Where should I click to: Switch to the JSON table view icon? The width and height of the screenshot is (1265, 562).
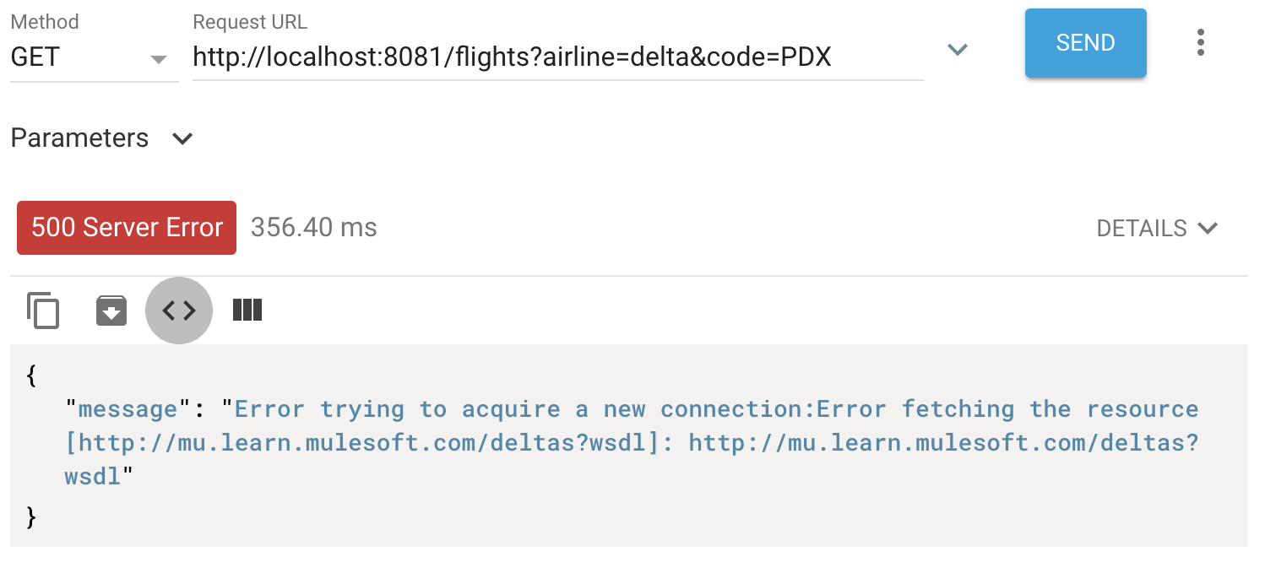[247, 310]
